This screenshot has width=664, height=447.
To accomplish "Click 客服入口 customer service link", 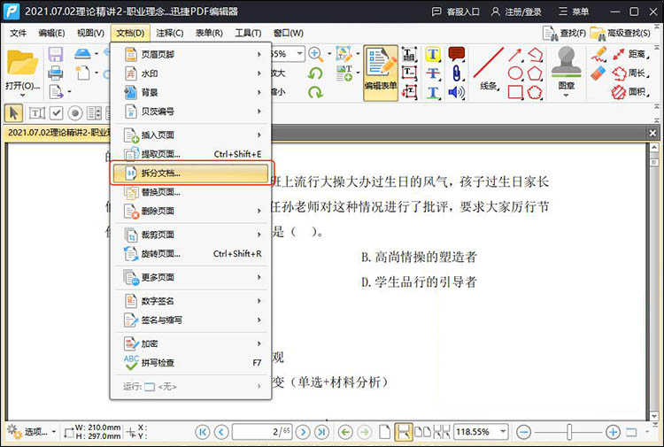I will 455,12.
